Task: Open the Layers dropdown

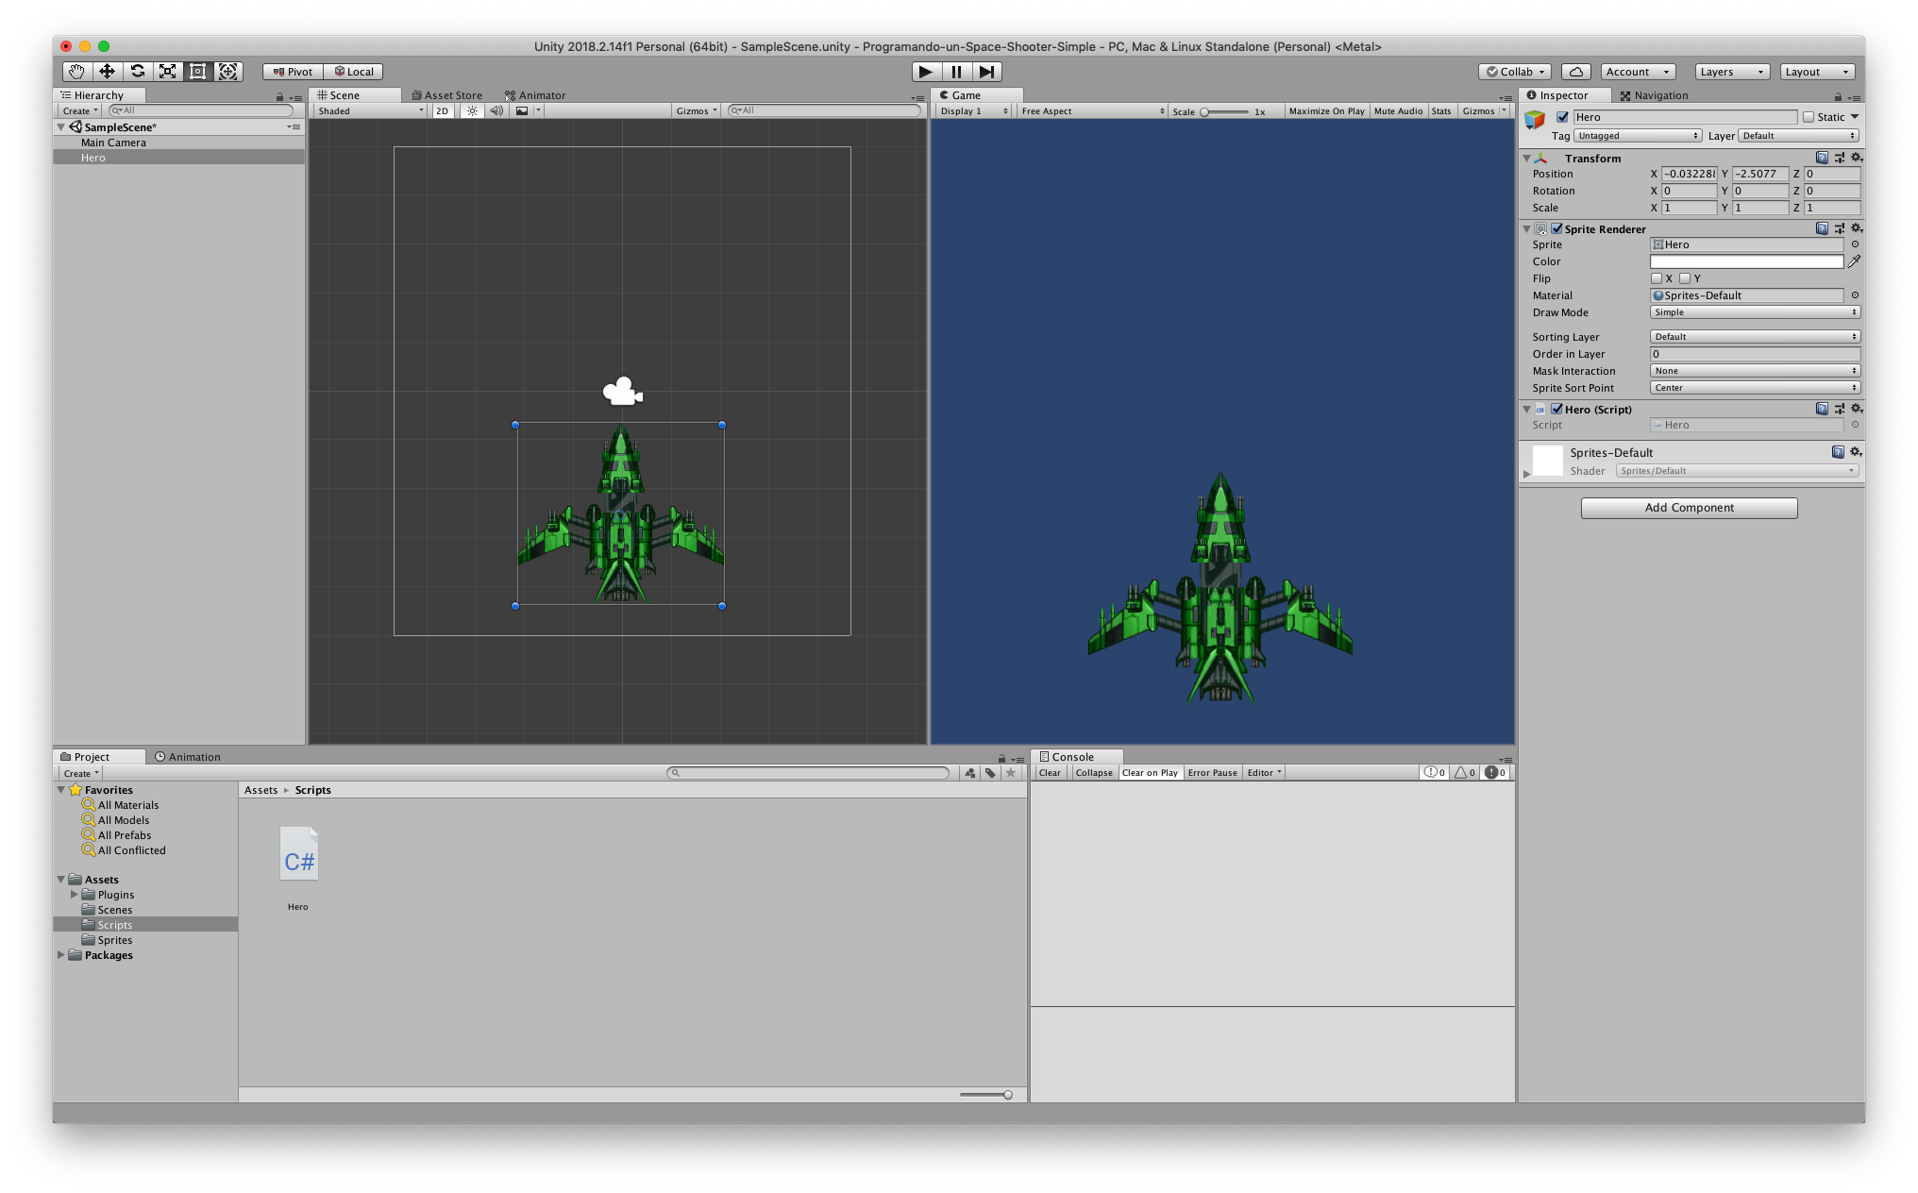Action: [1731, 72]
